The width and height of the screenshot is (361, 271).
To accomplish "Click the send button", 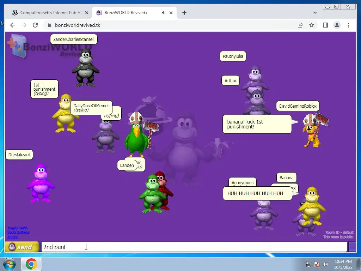I will tap(22, 247).
